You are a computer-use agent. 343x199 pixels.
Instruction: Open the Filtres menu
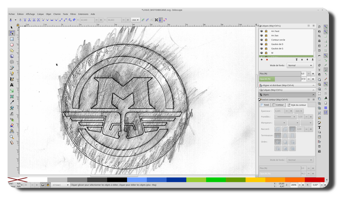(x=73, y=14)
